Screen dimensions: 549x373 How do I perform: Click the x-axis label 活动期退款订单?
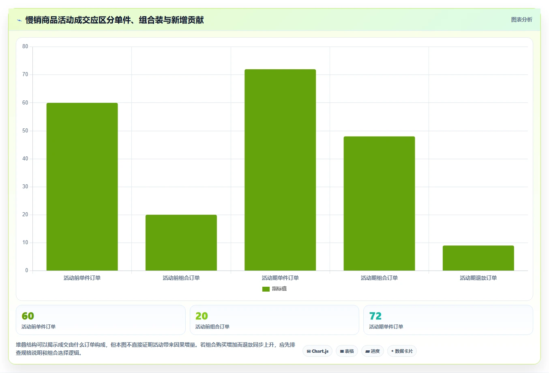click(478, 278)
